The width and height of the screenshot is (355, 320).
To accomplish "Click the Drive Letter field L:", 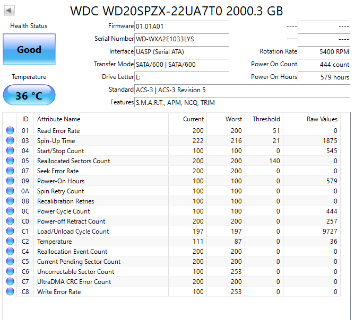I will 182,77.
